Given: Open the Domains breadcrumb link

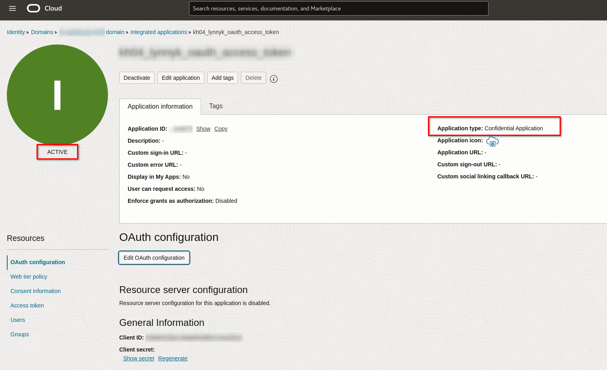Looking at the screenshot, I should (42, 32).
